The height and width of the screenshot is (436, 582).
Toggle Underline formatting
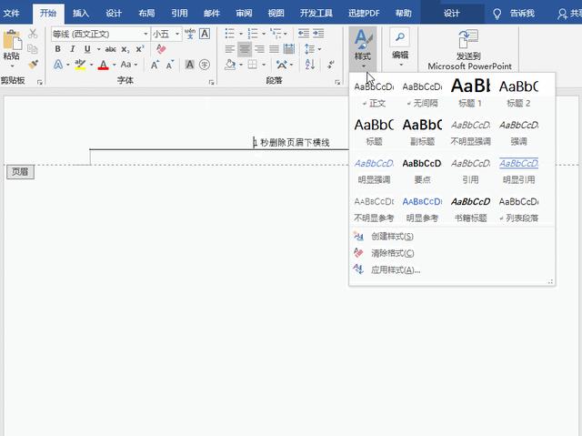click(x=87, y=49)
